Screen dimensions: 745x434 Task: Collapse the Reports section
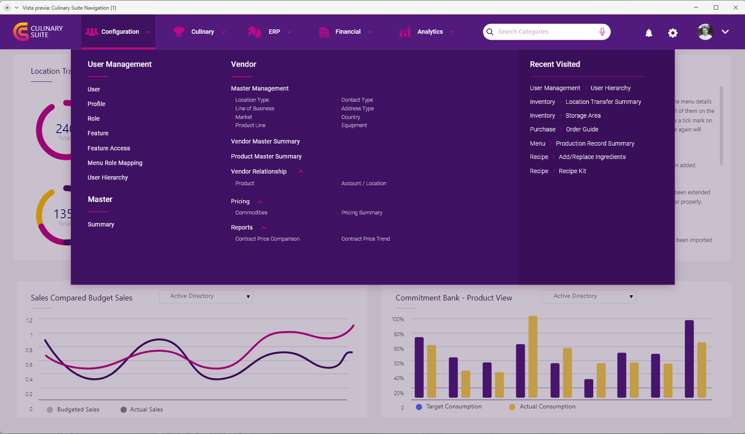[263, 228]
